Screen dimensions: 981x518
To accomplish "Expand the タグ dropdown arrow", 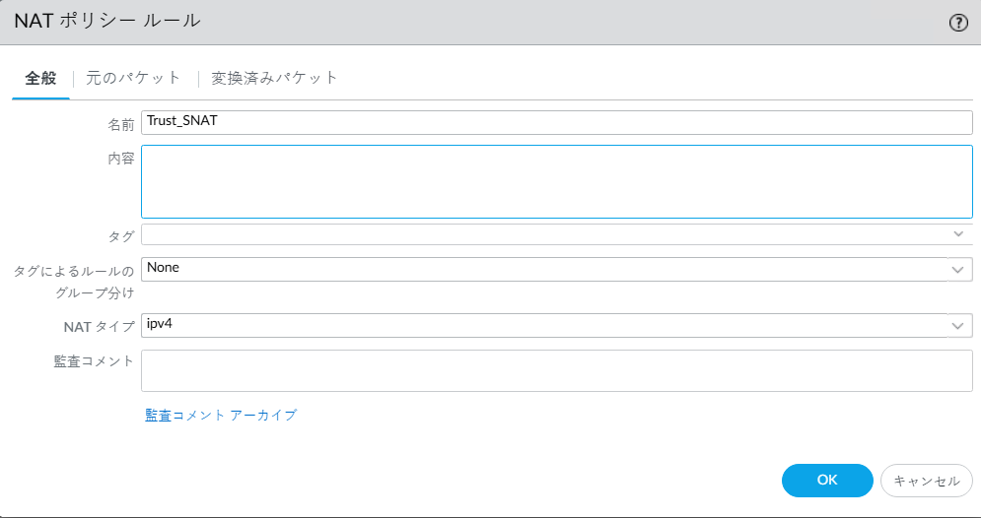I will [958, 234].
